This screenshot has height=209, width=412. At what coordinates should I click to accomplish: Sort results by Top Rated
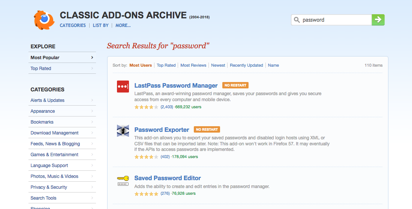coord(166,65)
